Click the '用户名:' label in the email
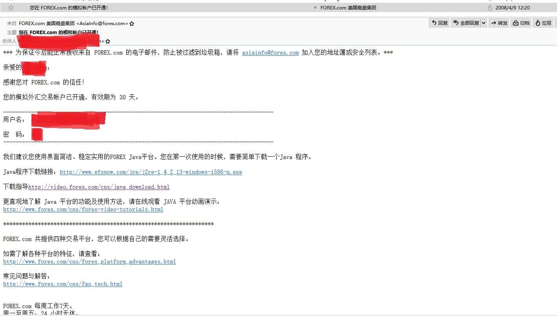Viewport: 557px width, 316px height. pyautogui.click(x=14, y=120)
